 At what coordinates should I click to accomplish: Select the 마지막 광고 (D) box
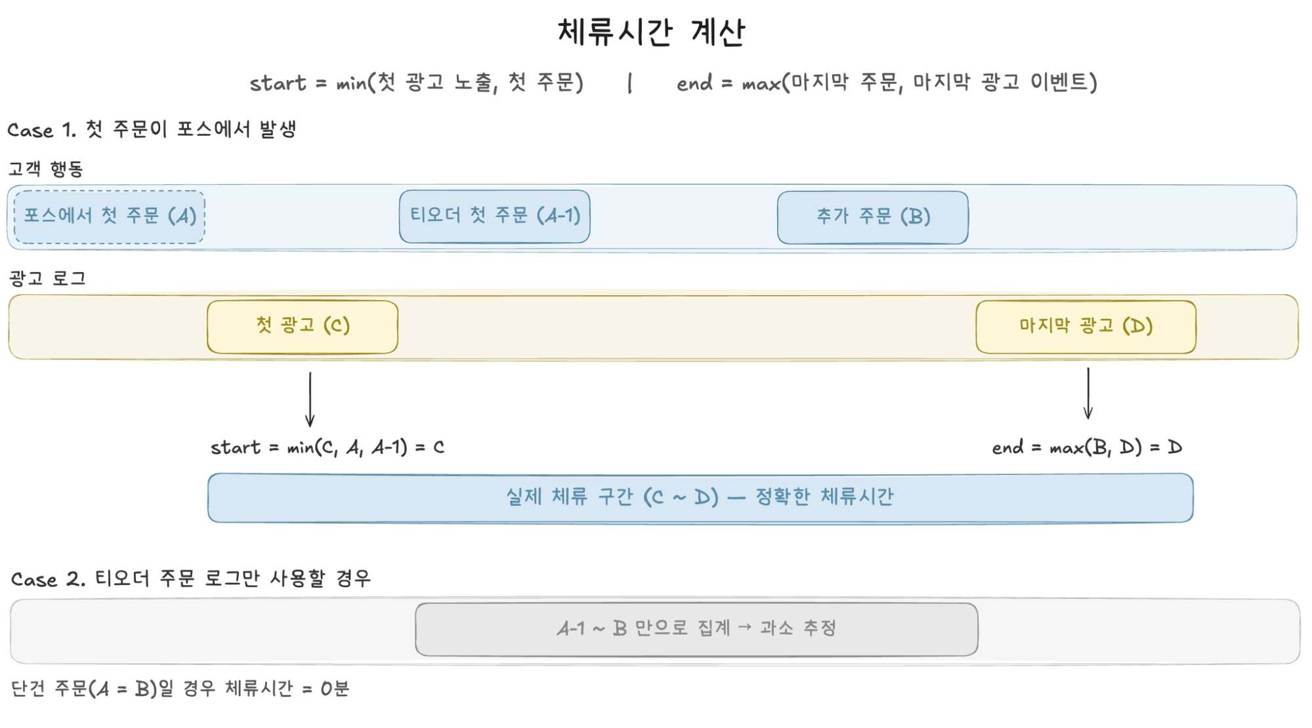[1086, 326]
